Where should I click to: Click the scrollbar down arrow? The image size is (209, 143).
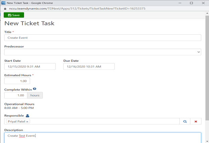pos(207,141)
